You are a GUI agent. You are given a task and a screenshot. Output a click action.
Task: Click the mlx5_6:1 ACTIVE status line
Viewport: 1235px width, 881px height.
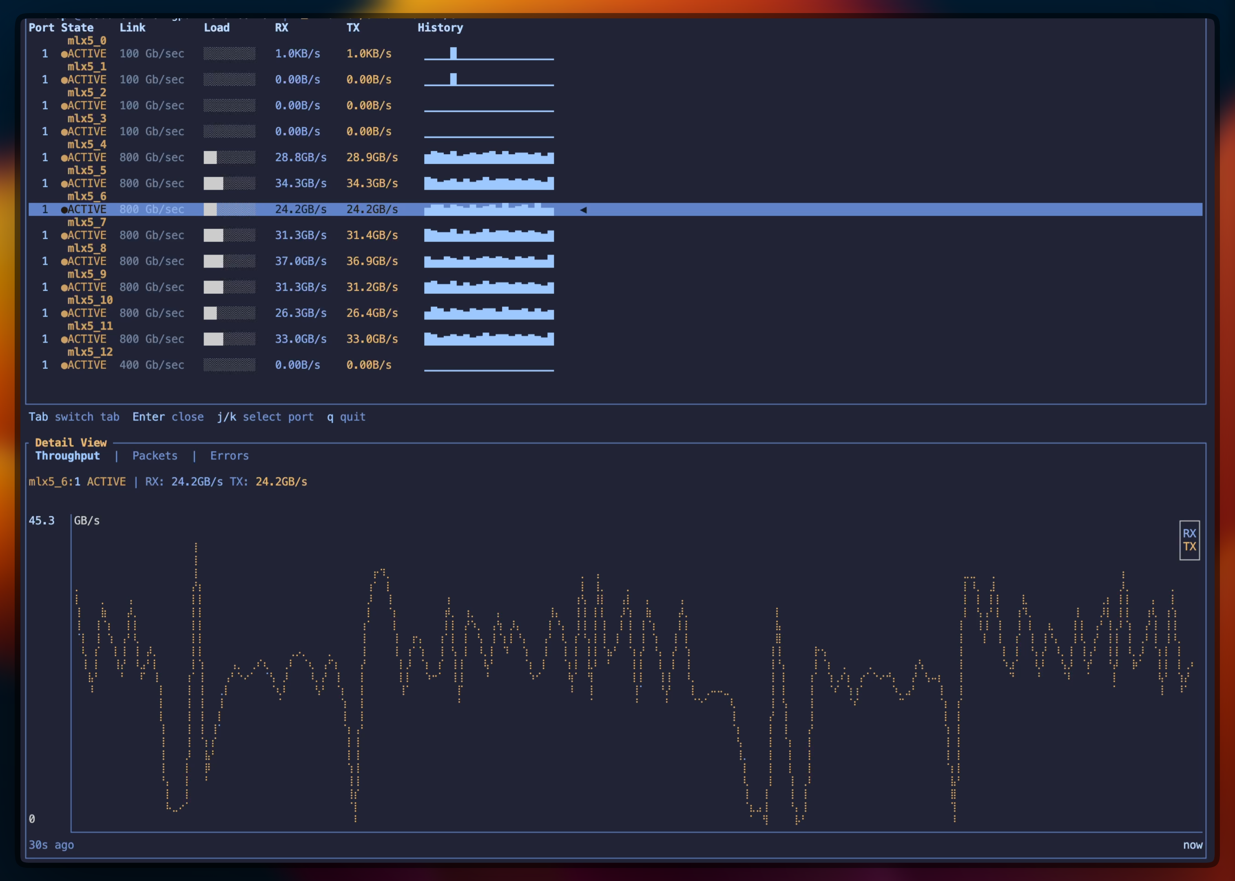pos(168,482)
